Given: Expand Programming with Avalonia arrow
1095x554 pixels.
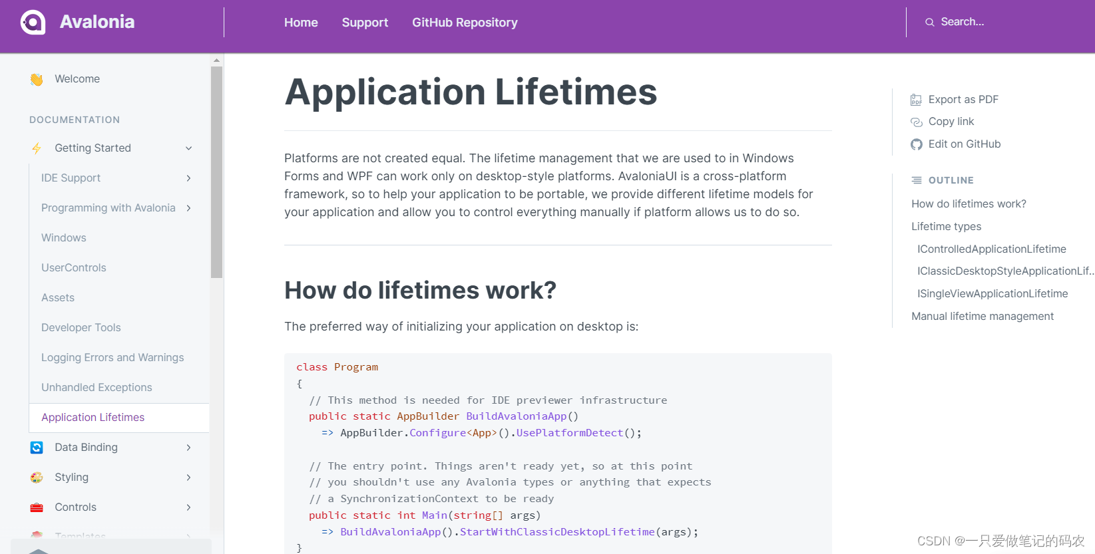Looking at the screenshot, I should pos(189,208).
